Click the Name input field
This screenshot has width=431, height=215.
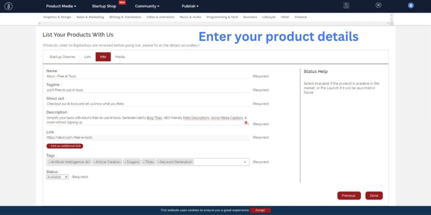148,76
